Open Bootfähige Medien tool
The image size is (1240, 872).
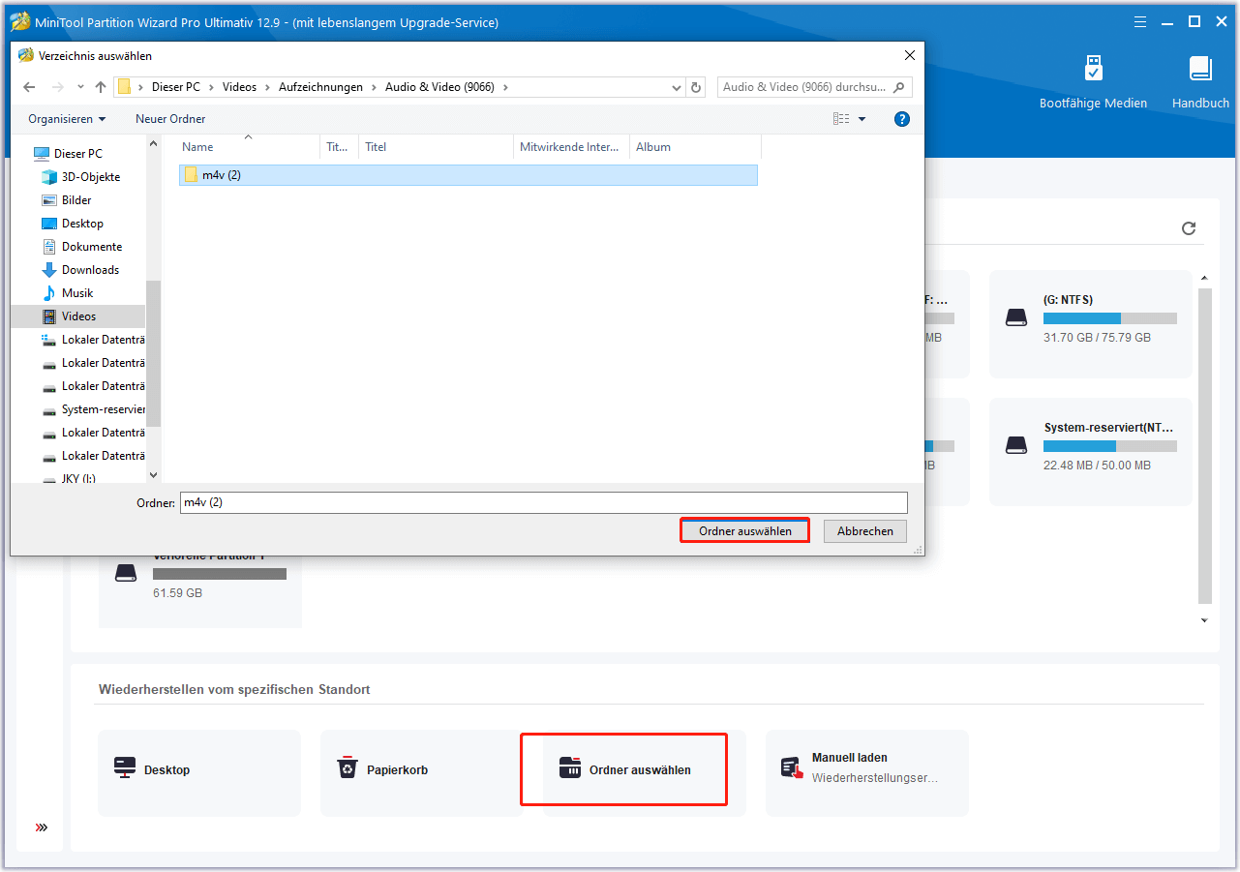1093,82
